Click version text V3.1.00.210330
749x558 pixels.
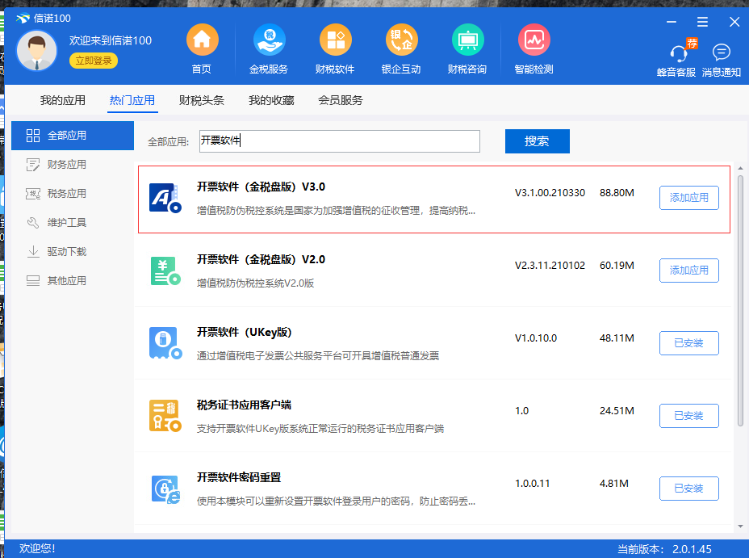(550, 193)
